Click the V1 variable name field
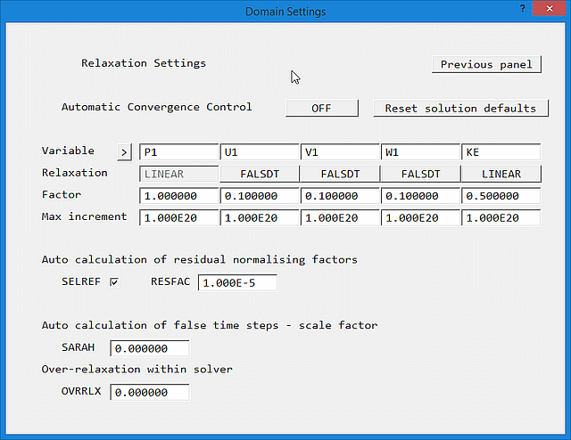The height and width of the screenshot is (440, 571). (x=339, y=152)
